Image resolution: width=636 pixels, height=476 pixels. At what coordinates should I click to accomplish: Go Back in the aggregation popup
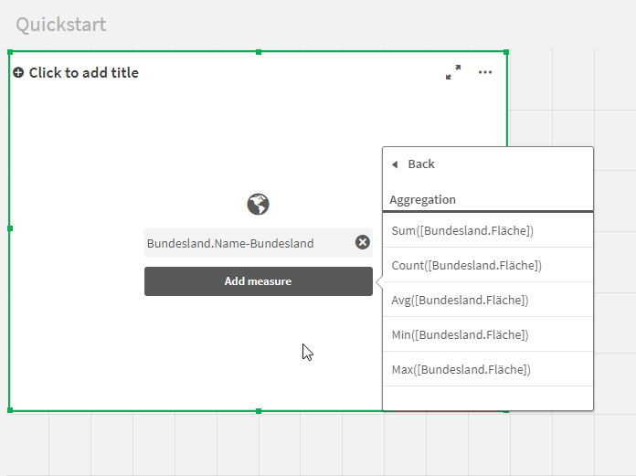(x=413, y=164)
